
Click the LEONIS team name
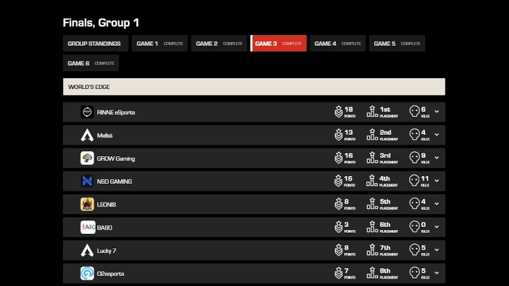point(106,205)
